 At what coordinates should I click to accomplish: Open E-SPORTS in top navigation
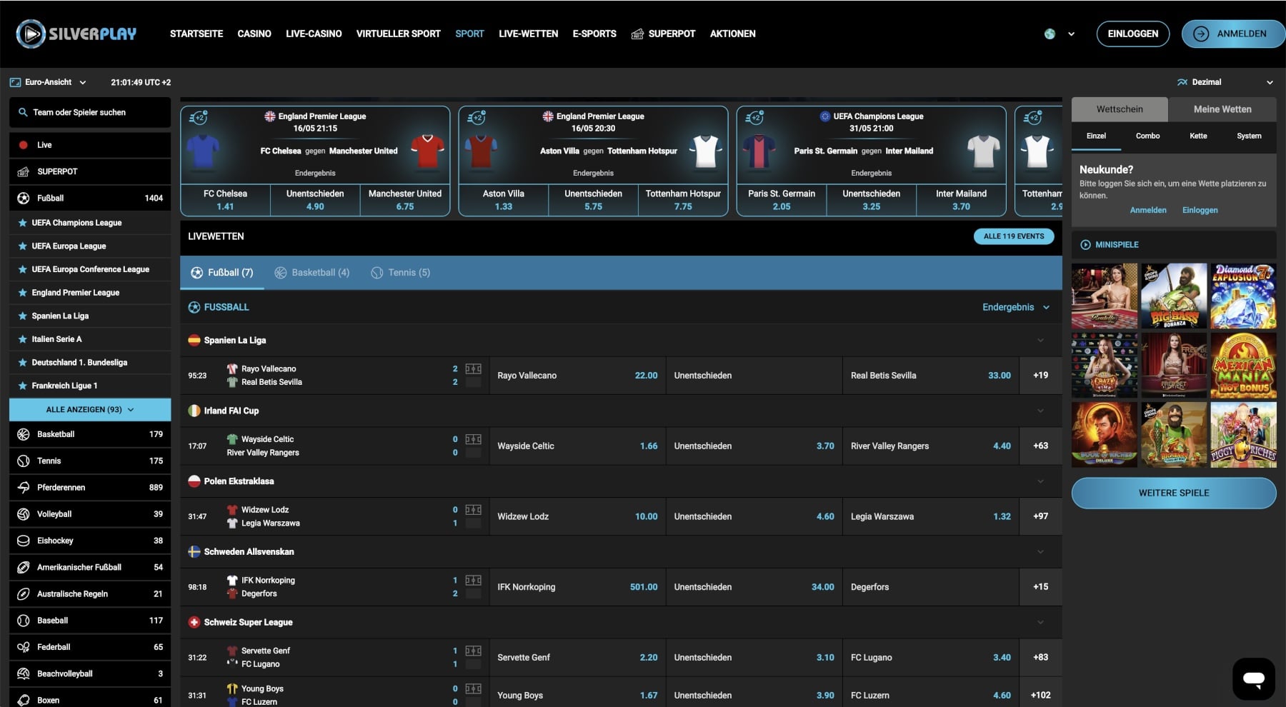[x=594, y=34]
